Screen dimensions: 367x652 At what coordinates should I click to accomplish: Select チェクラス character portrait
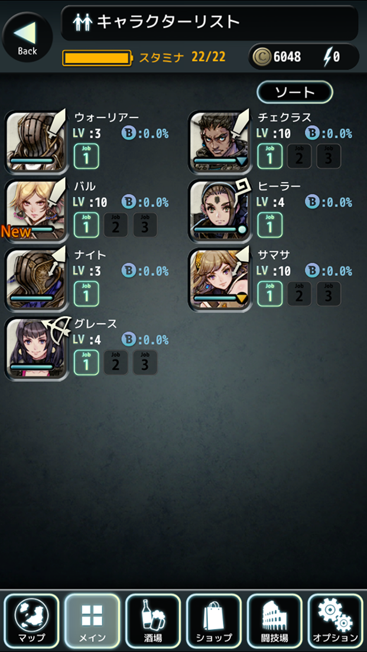(x=220, y=142)
